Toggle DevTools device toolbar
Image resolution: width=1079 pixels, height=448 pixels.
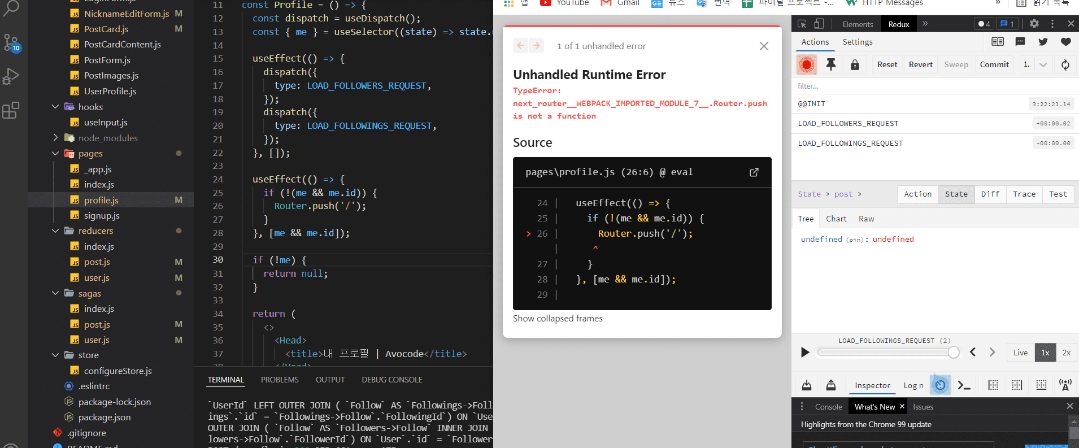pyautogui.click(x=819, y=24)
